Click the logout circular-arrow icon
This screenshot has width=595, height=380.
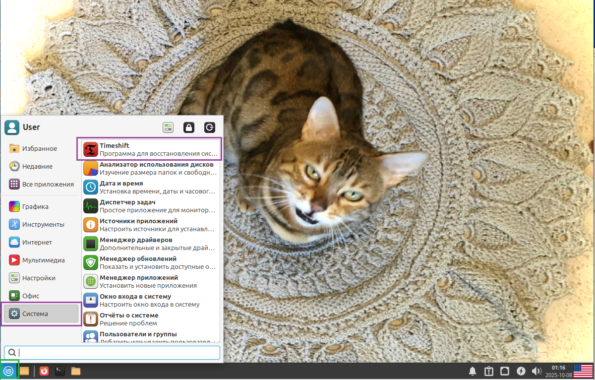209,127
